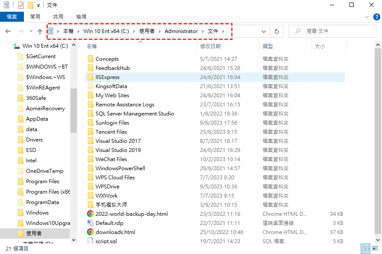Select the WPS Cloud Files folder
This screenshot has height=254, width=382.
(115, 177)
